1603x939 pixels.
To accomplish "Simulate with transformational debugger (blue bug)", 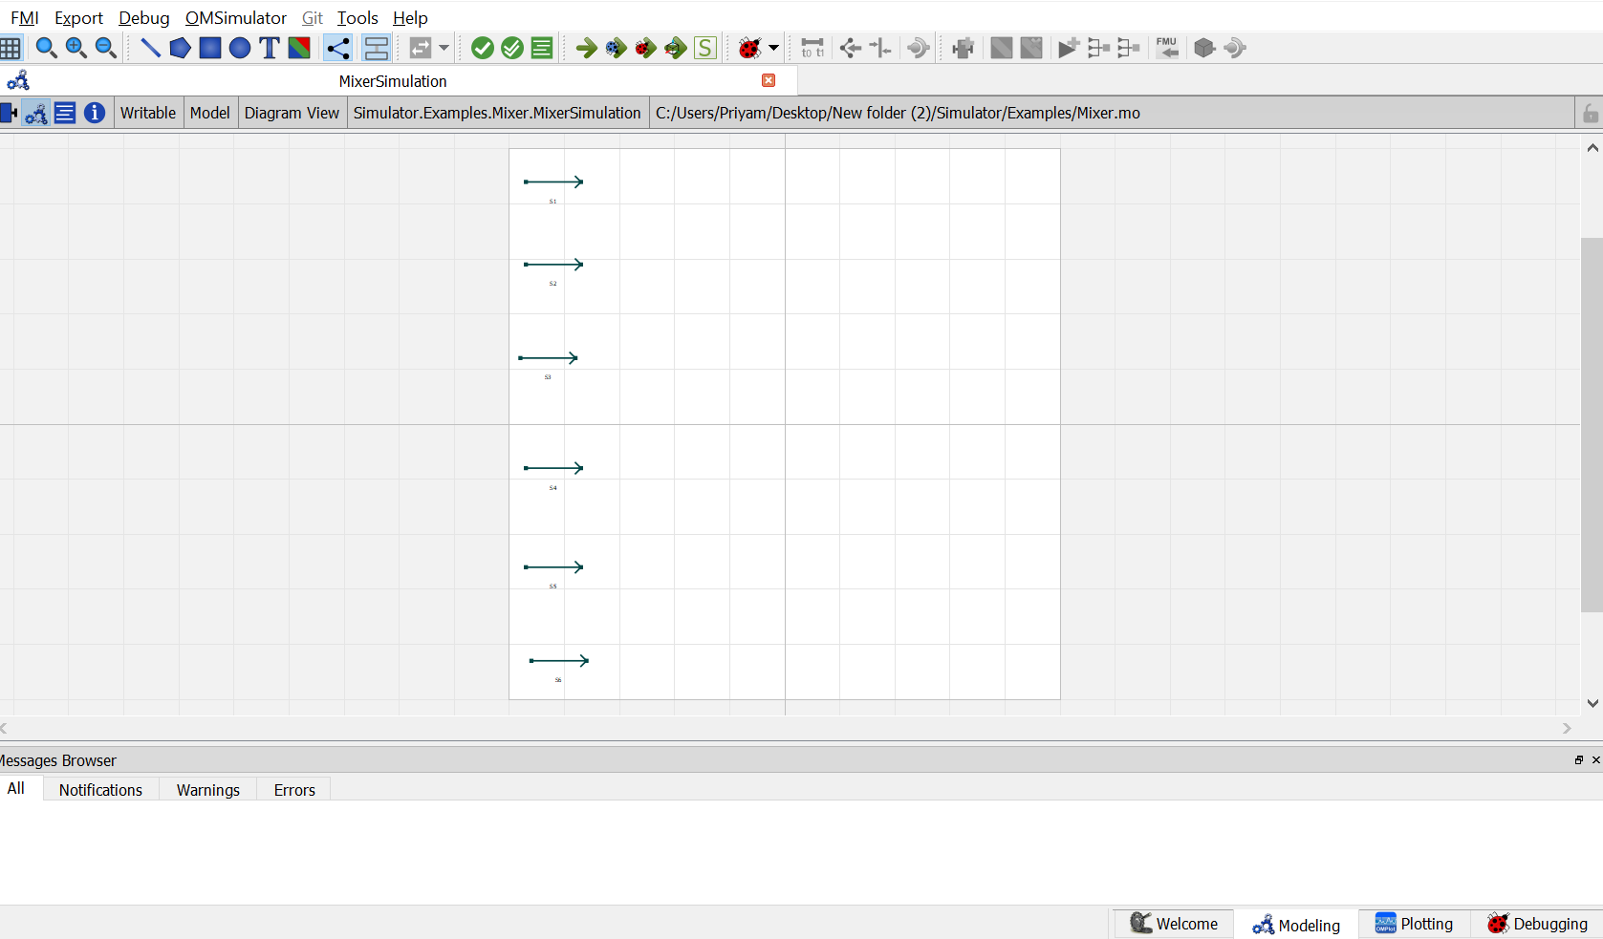I will [617, 48].
